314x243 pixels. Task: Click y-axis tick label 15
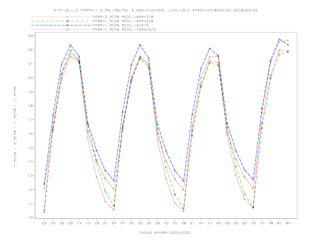pyautogui.click(x=31, y=148)
